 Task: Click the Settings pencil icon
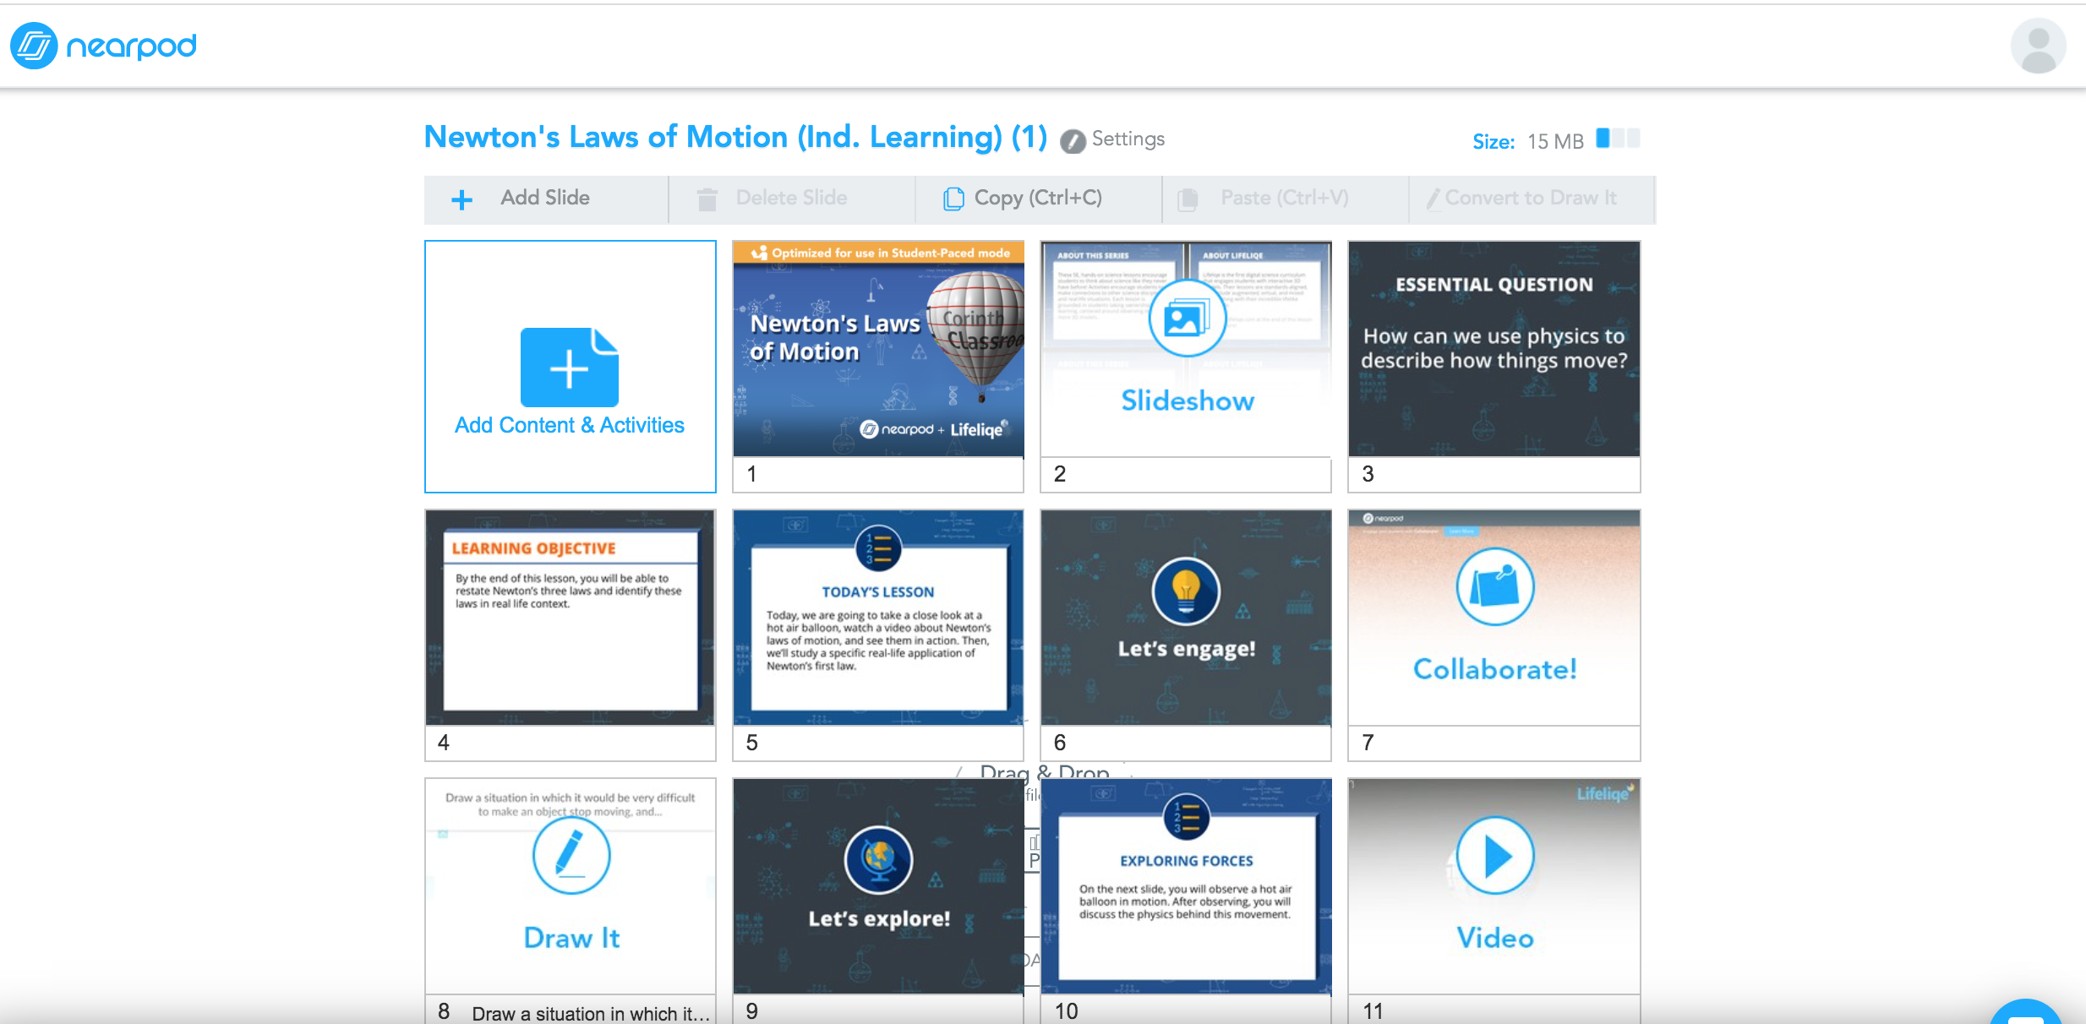[1073, 141]
